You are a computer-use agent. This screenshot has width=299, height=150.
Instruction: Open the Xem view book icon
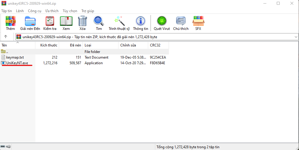(66, 21)
